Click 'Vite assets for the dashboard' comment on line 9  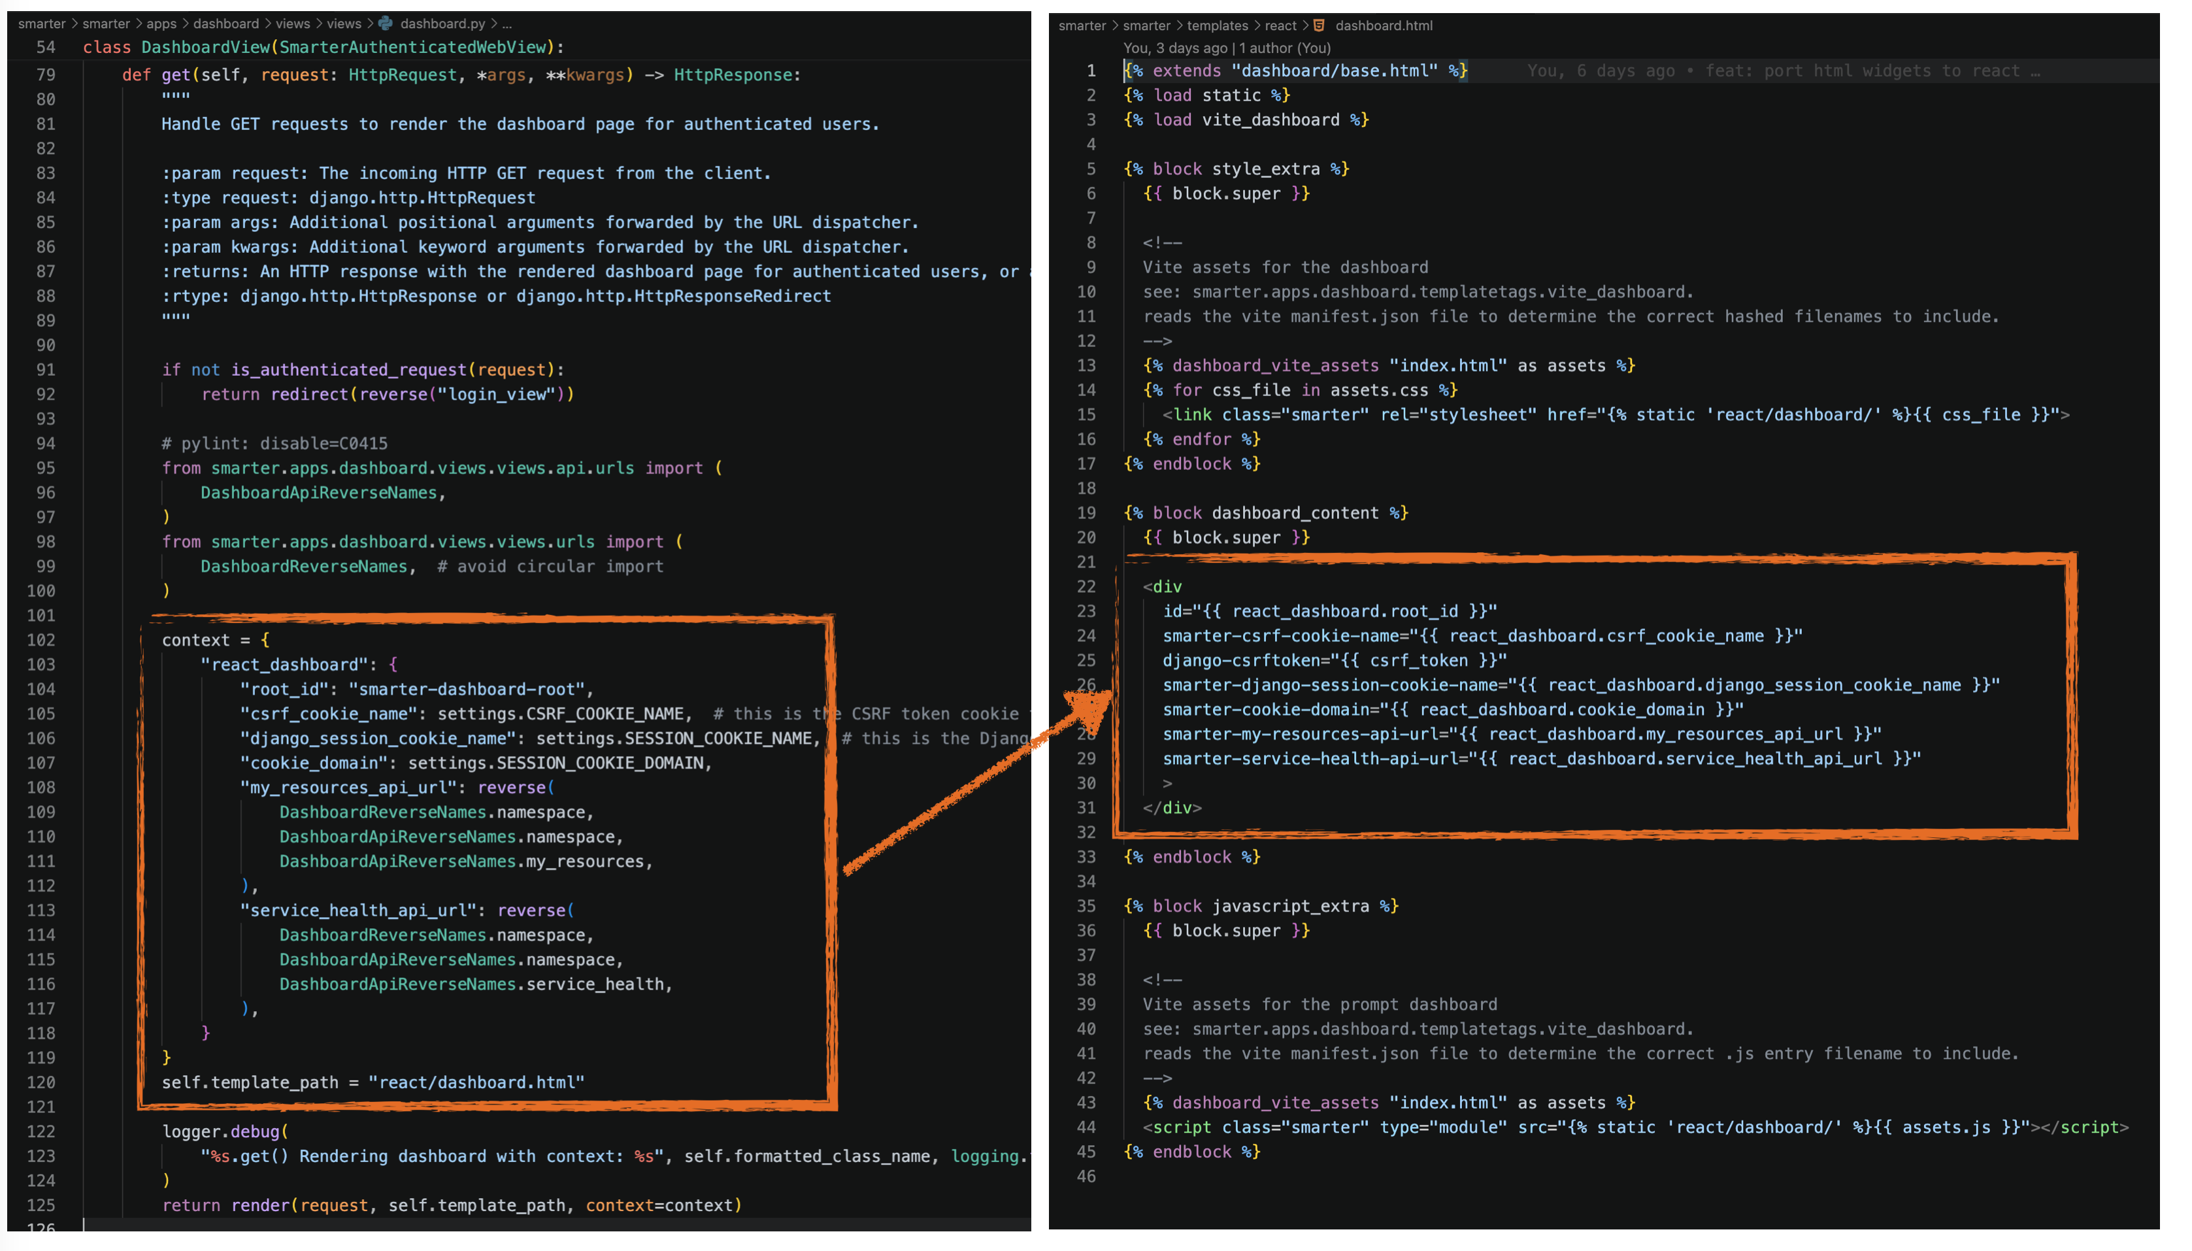point(1285,267)
